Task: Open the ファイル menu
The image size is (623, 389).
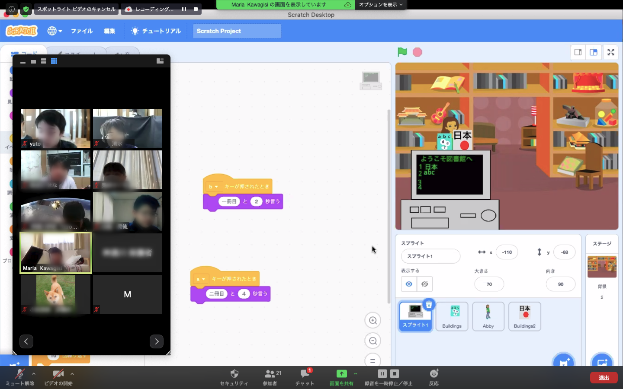Action: (82, 31)
